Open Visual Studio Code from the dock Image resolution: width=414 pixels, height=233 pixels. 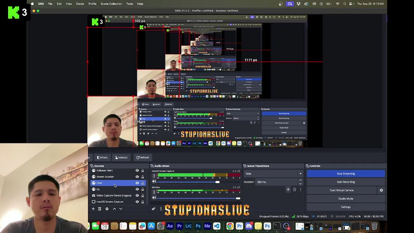pos(217,226)
